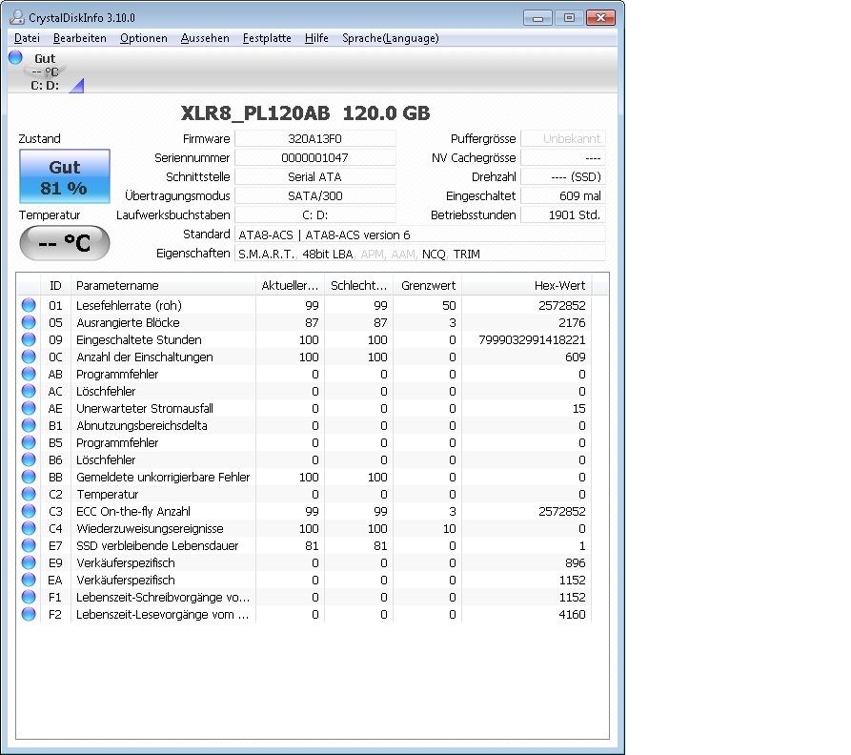Screen dimensions: 851x755
Task: Select the Lesefehlerrate (roh) parameter name
Action: (x=130, y=306)
